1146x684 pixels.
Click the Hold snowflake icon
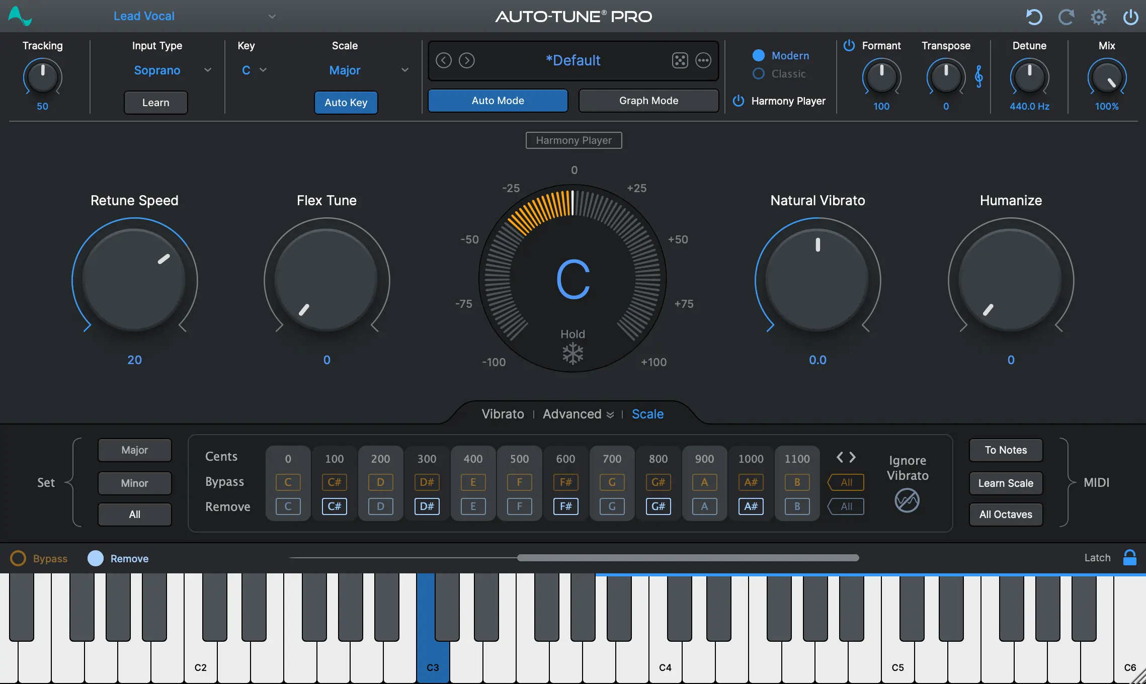click(573, 353)
